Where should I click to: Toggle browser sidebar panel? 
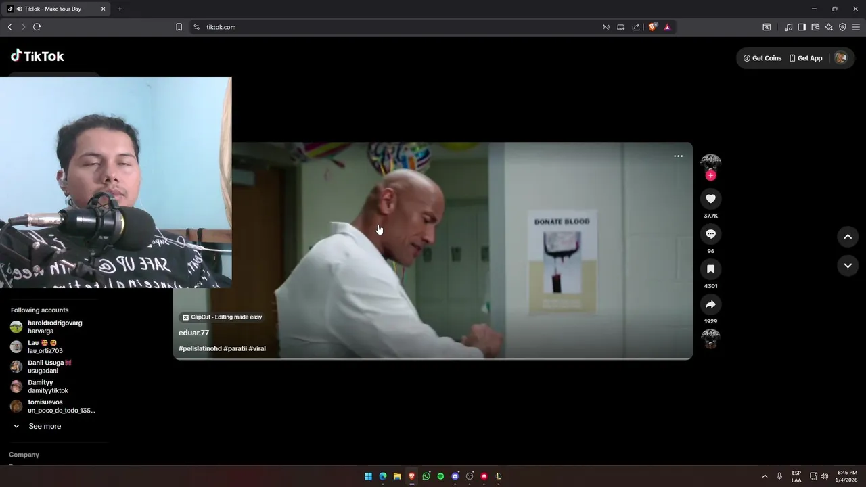click(x=802, y=27)
